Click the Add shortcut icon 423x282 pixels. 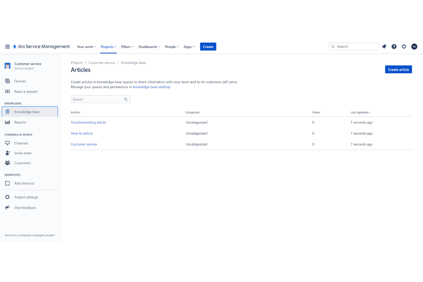pos(7,183)
